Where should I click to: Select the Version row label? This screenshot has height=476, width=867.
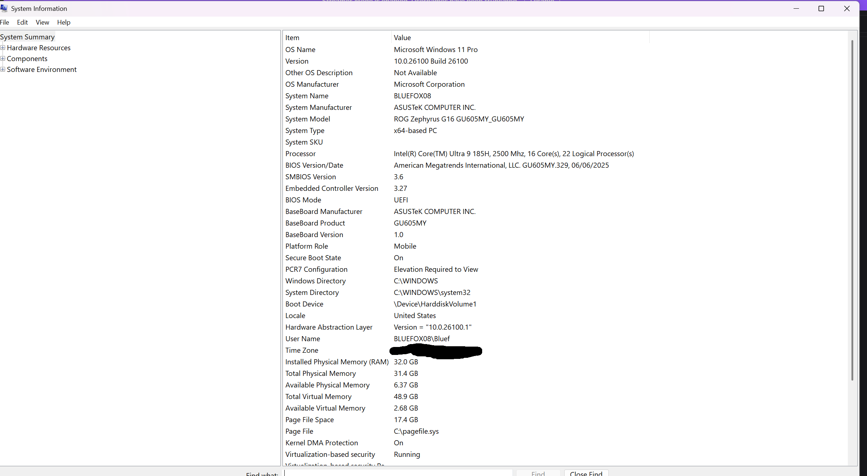(x=297, y=61)
